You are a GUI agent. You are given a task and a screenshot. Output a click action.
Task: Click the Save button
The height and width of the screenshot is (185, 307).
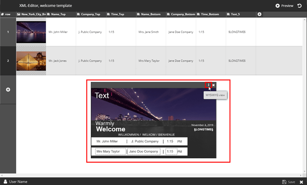tap(289, 182)
